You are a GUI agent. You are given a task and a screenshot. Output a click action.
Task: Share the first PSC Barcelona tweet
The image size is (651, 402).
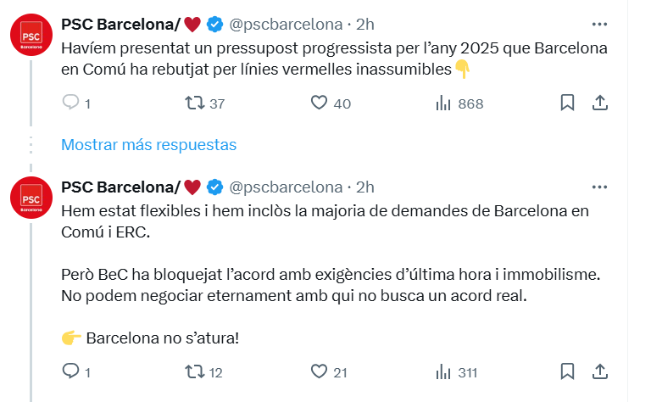pos(599,103)
